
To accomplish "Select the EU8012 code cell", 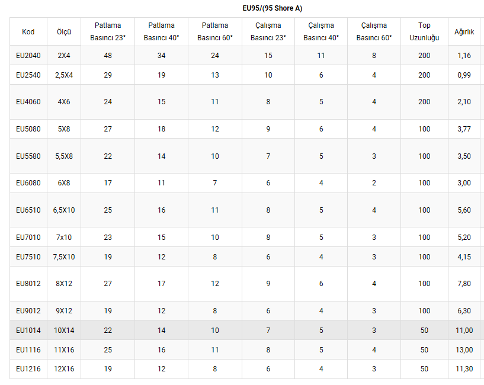I will [x=28, y=284].
